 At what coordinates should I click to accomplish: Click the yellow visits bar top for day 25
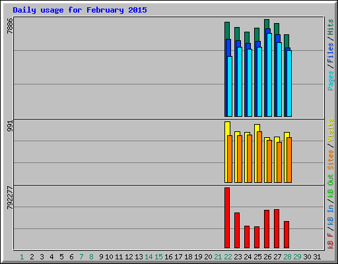coord(257,127)
